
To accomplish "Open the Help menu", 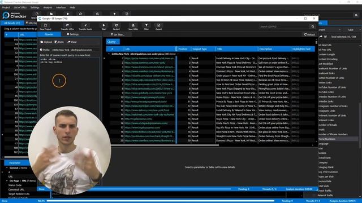I will [x=72, y=7].
